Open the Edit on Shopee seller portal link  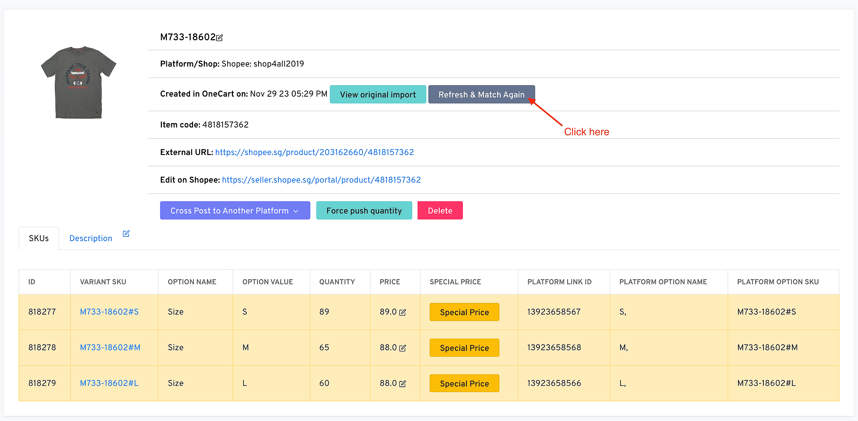pyautogui.click(x=321, y=180)
